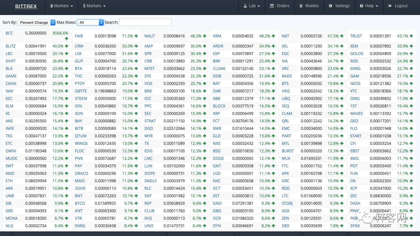Open the NAUT market link
420x236 pixels.
coord(150,36)
